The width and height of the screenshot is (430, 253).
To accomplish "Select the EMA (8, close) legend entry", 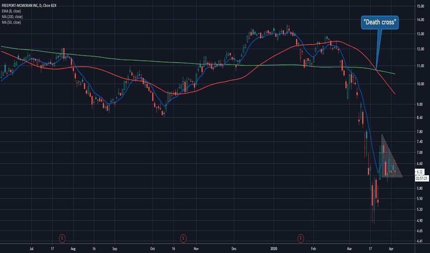I will (x=12, y=11).
